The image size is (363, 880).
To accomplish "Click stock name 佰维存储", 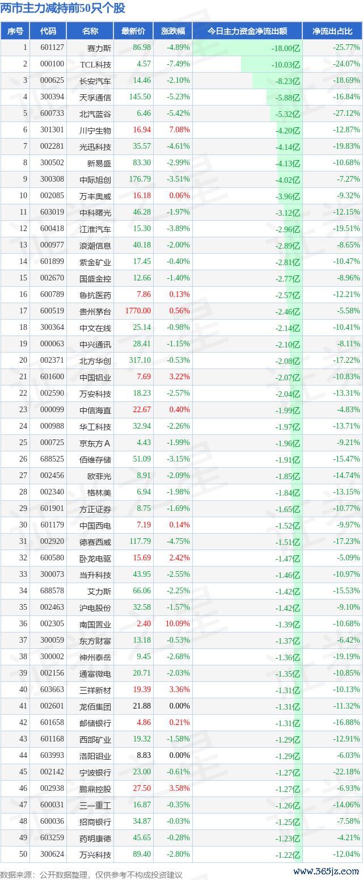I will [95, 459].
